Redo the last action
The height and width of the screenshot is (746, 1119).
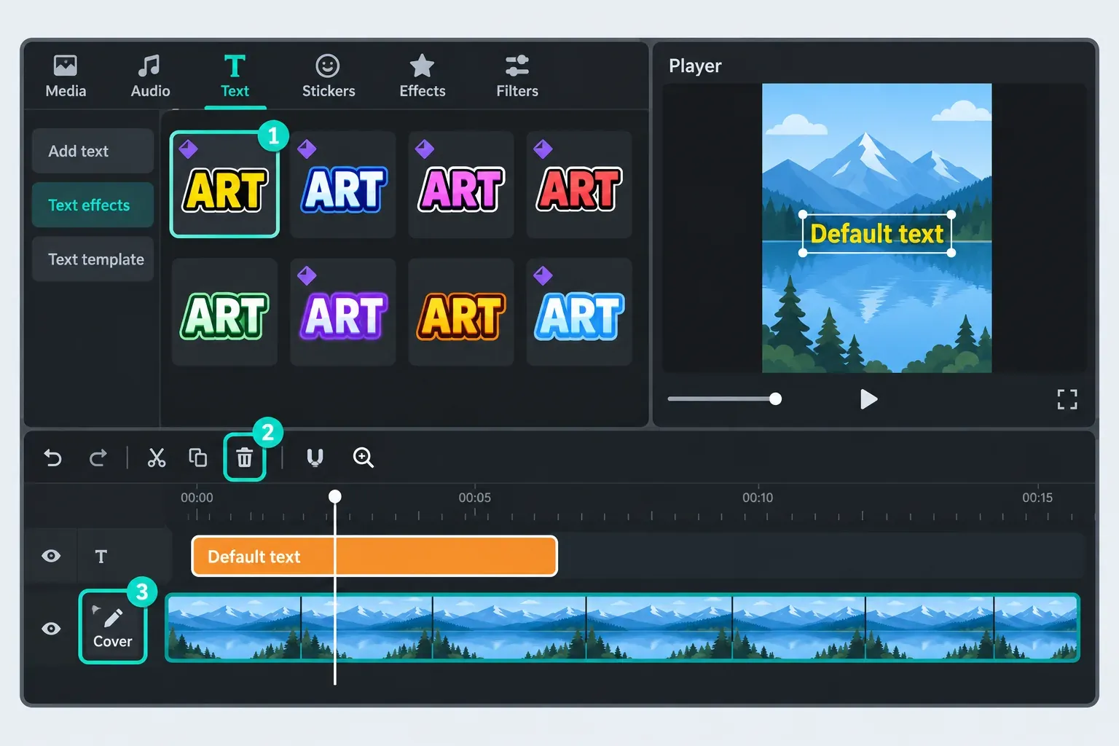[x=98, y=458]
